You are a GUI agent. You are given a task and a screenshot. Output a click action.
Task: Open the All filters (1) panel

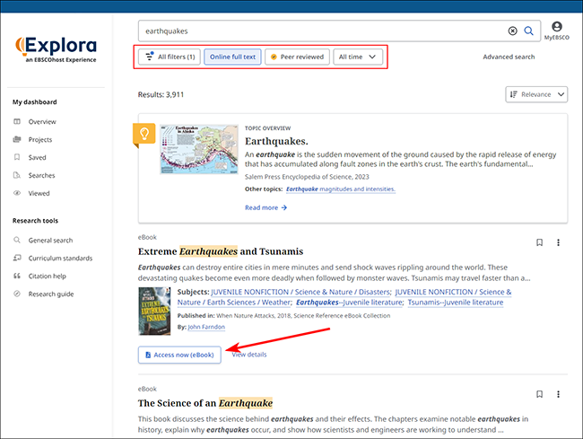coord(170,57)
